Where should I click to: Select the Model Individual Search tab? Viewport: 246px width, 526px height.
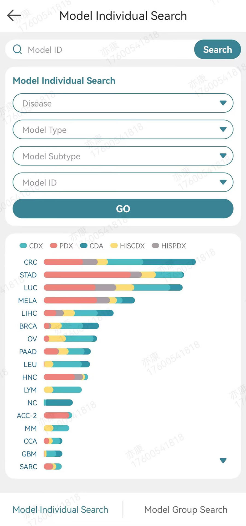pos(60,510)
